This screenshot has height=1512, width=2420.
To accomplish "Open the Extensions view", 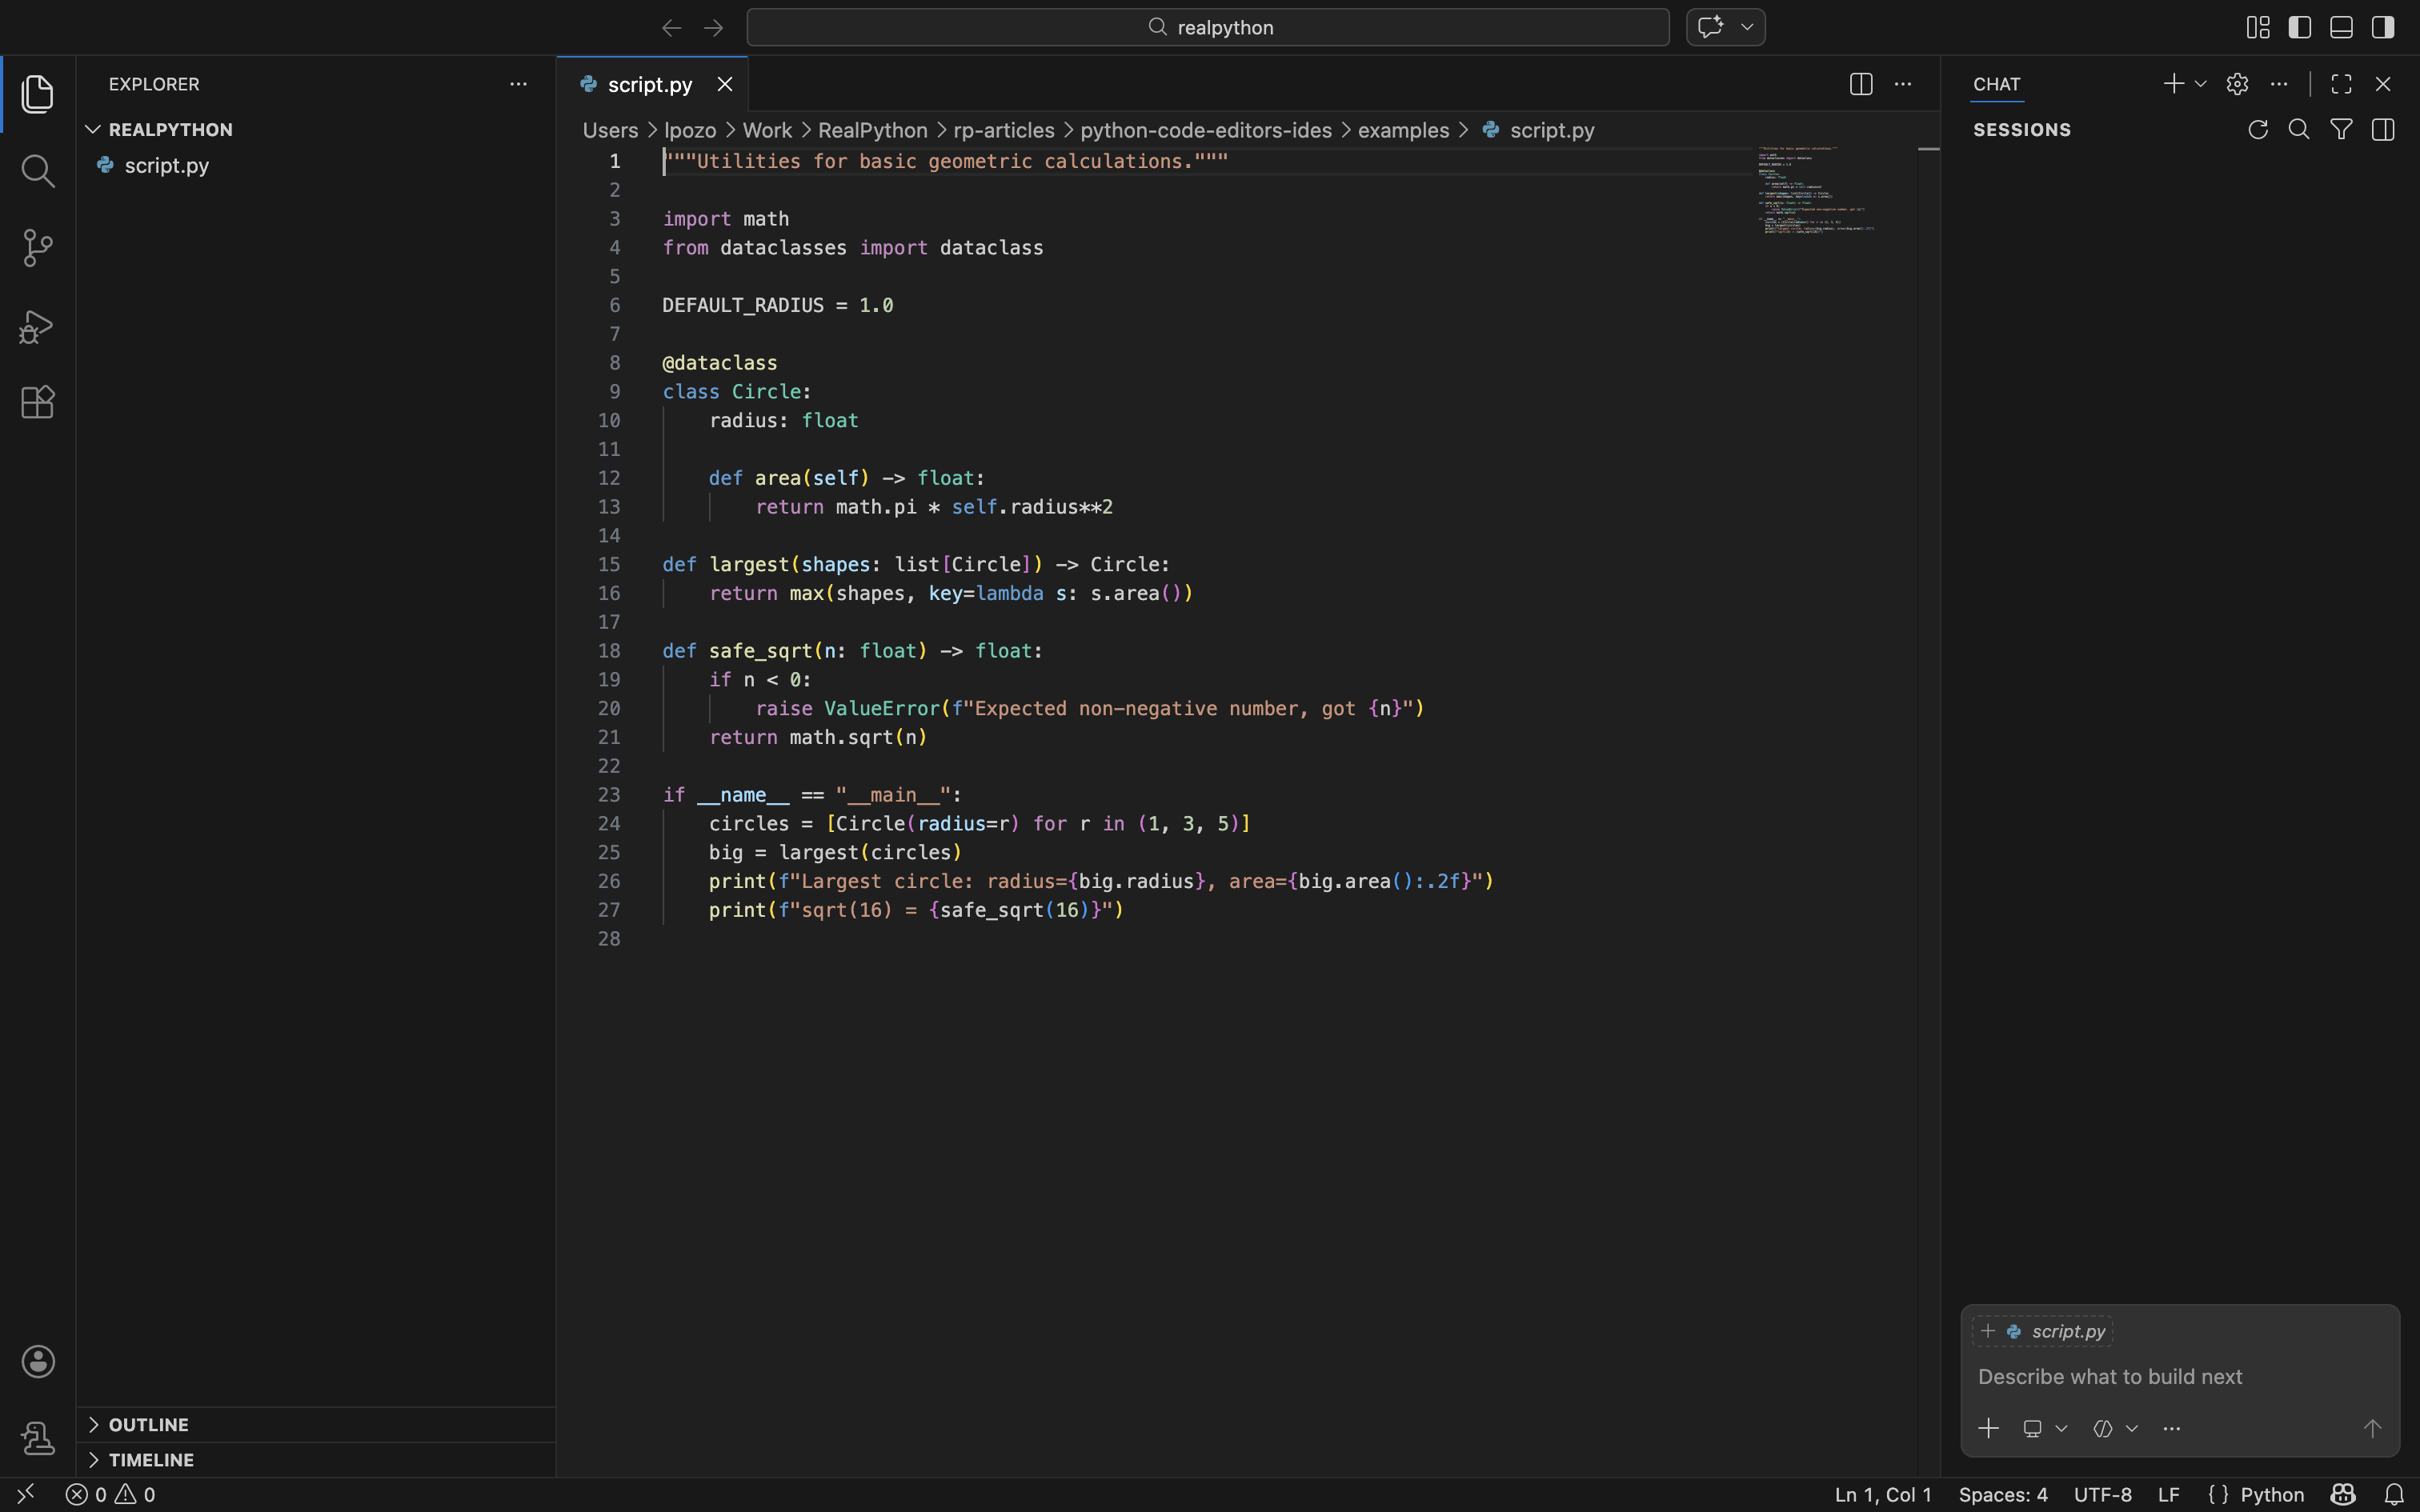I will pyautogui.click(x=37, y=402).
